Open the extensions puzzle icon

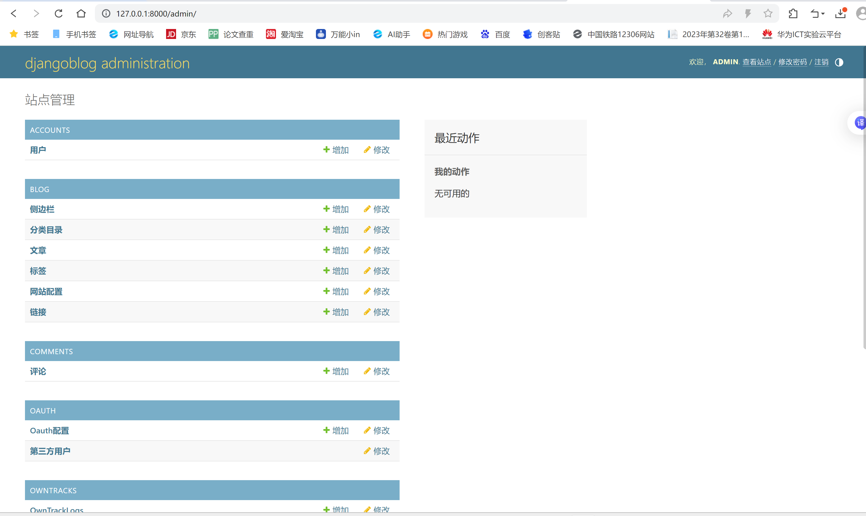tap(793, 13)
